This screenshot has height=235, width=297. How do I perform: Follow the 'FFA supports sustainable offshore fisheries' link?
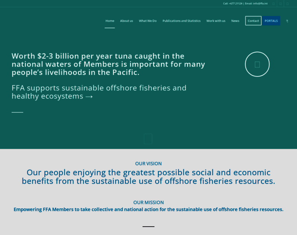[x=99, y=92]
